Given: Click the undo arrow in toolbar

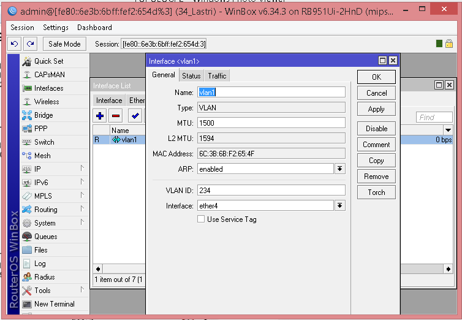Looking at the screenshot, I should pyautogui.click(x=14, y=44).
